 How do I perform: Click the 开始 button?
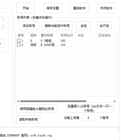tap(26, 8)
